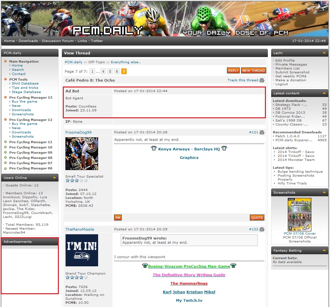Open FroomeDog99's cycling avatar image
This screenshot has width=330, height=307.
coord(82,154)
